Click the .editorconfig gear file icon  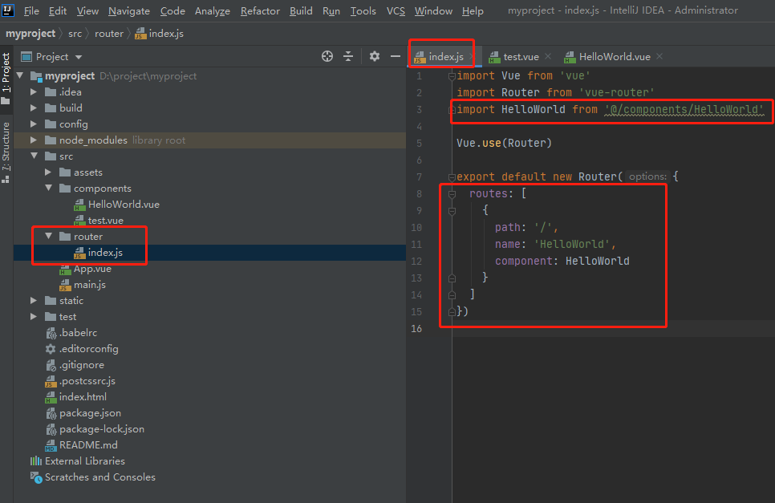[x=51, y=349]
